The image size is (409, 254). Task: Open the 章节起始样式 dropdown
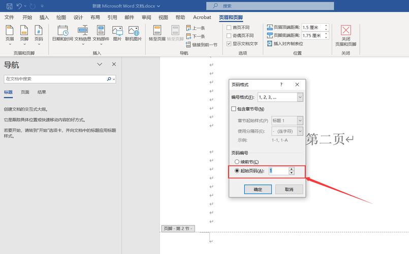pyautogui.click(x=300, y=120)
